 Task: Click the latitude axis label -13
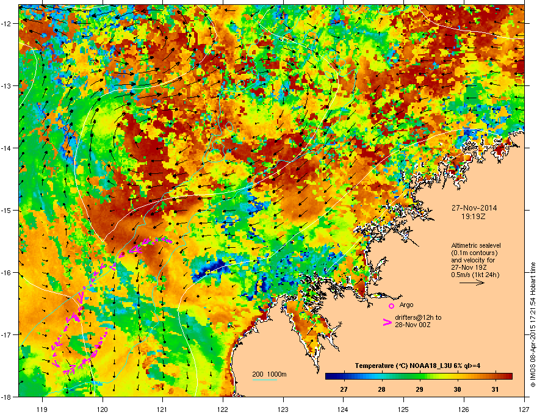pos(7,86)
